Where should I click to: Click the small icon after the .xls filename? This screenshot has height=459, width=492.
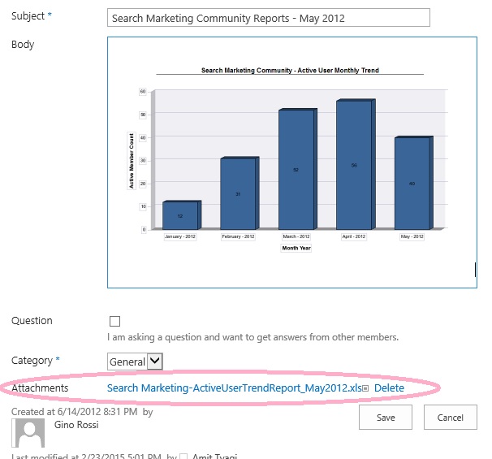pyautogui.click(x=365, y=388)
